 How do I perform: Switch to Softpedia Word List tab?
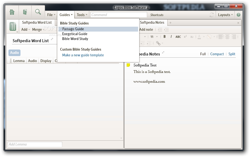click(x=37, y=23)
